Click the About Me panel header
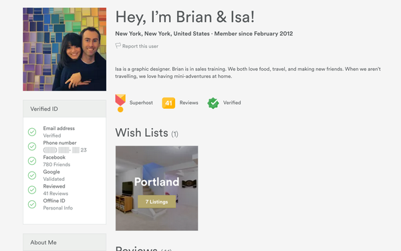The width and height of the screenshot is (401, 251). [x=64, y=242]
